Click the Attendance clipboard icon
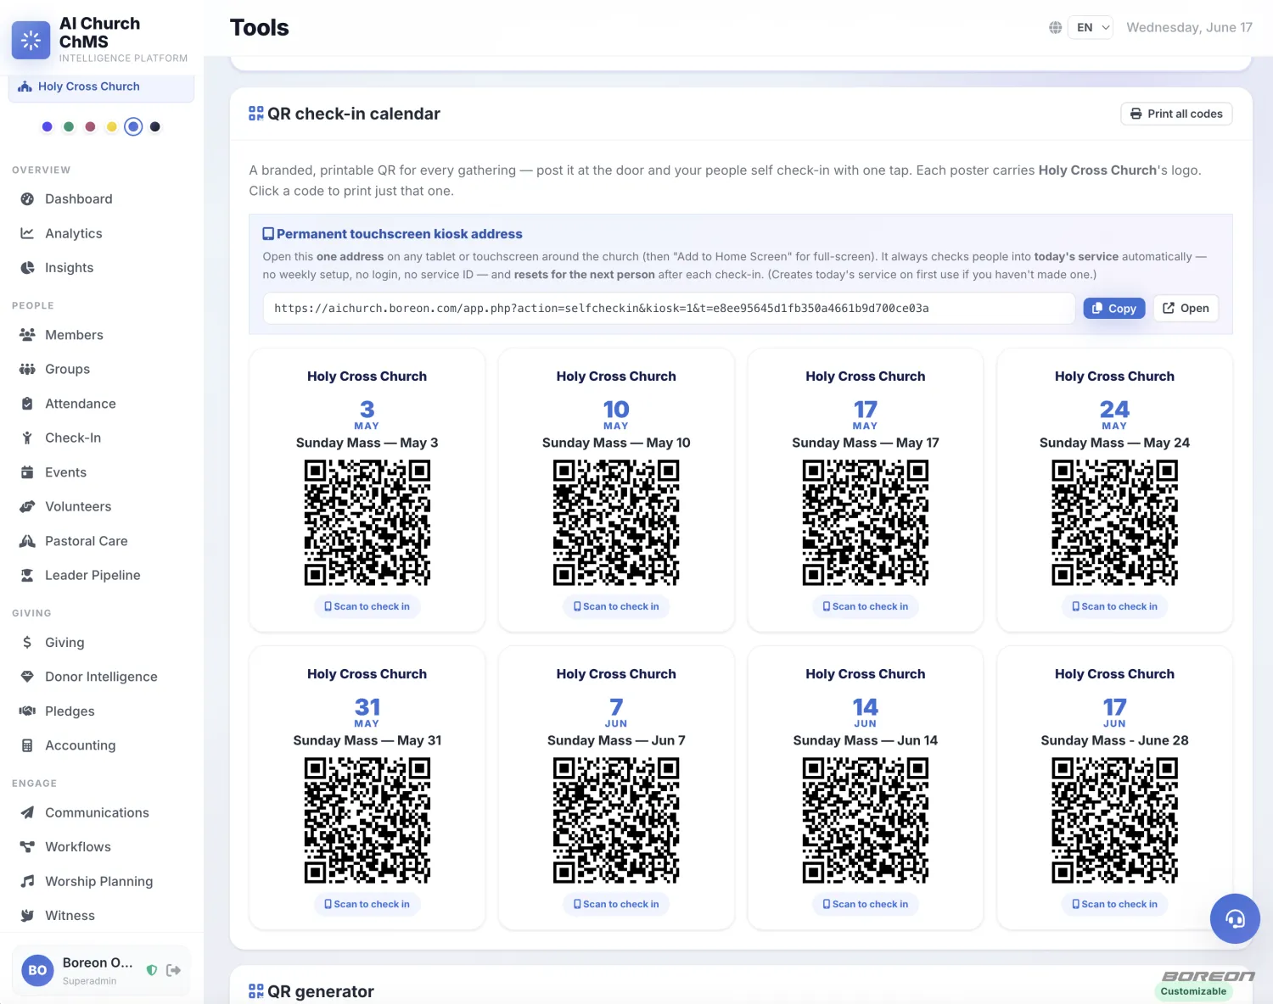Viewport: 1273px width, 1004px height. 27,404
